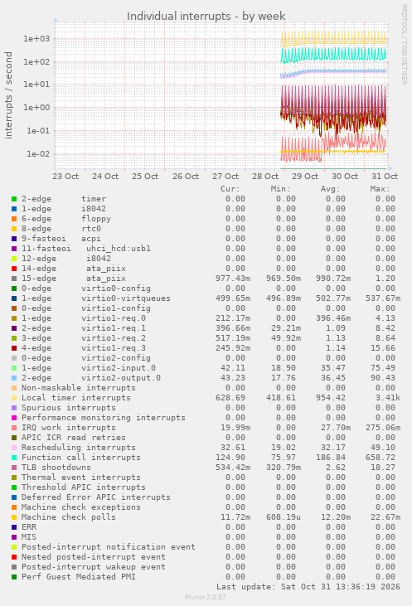Click the 537.67m Max value for virtio0-virtqueues
Viewport: 412px width, 606px height.
pos(383,298)
